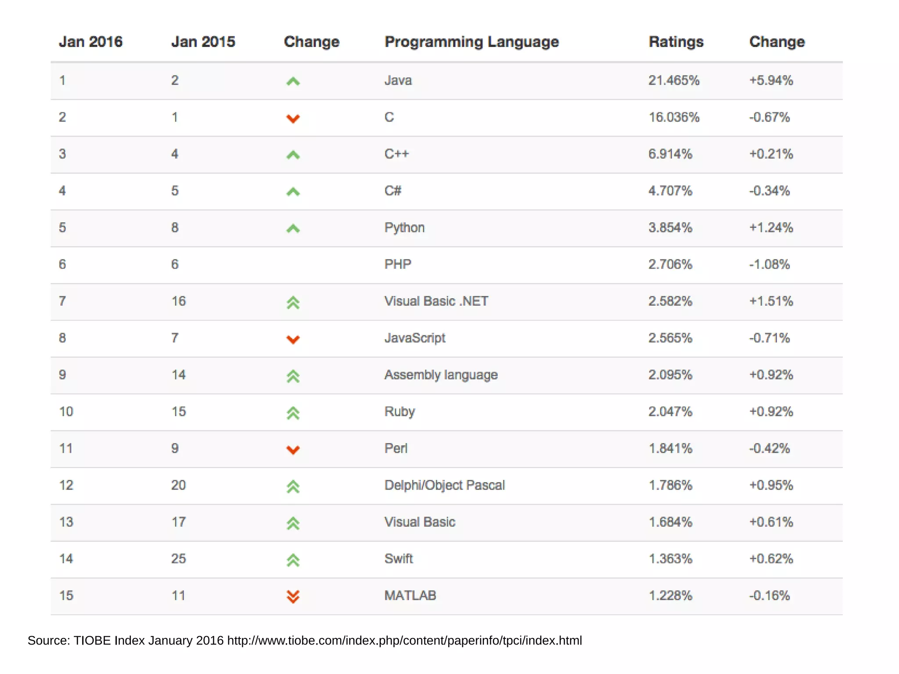
Task: Click the green up arrow in Java row
Action: click(293, 81)
